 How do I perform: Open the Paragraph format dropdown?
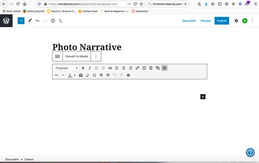[x=66, y=68]
